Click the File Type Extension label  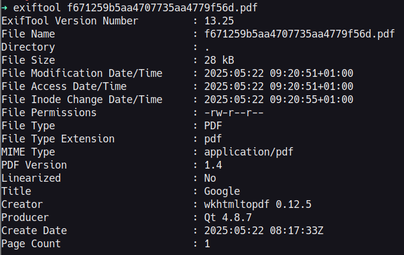[58, 139]
